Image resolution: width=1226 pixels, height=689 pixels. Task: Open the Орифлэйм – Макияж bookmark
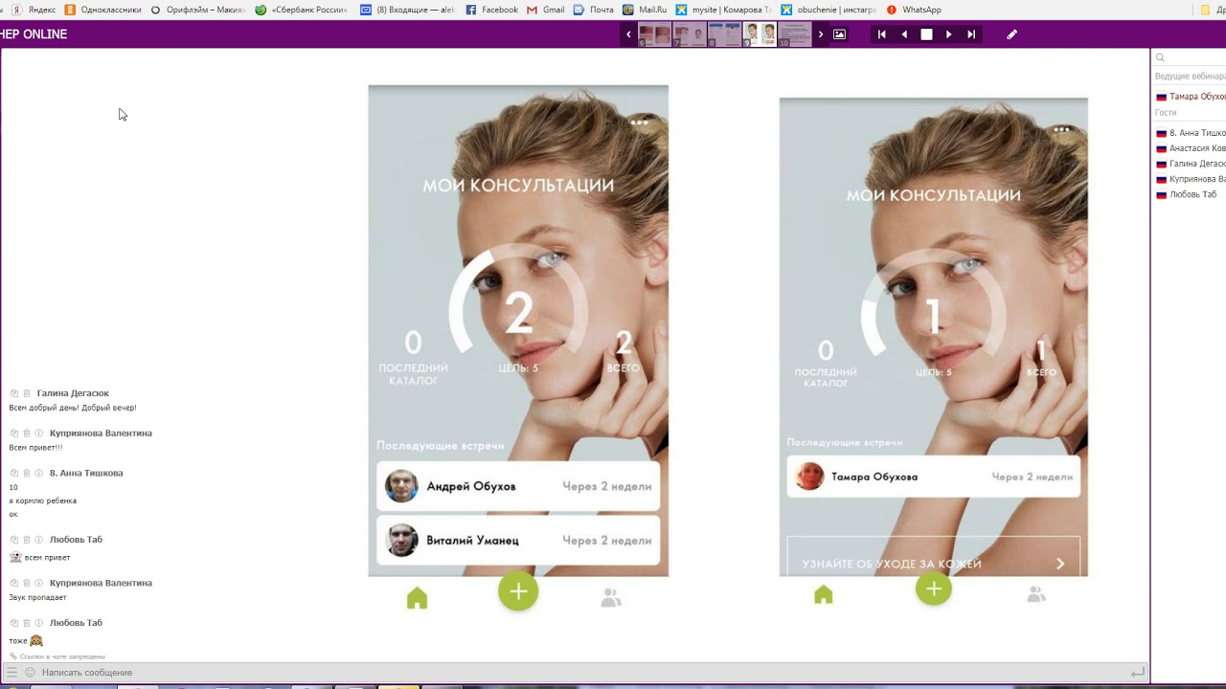198,10
